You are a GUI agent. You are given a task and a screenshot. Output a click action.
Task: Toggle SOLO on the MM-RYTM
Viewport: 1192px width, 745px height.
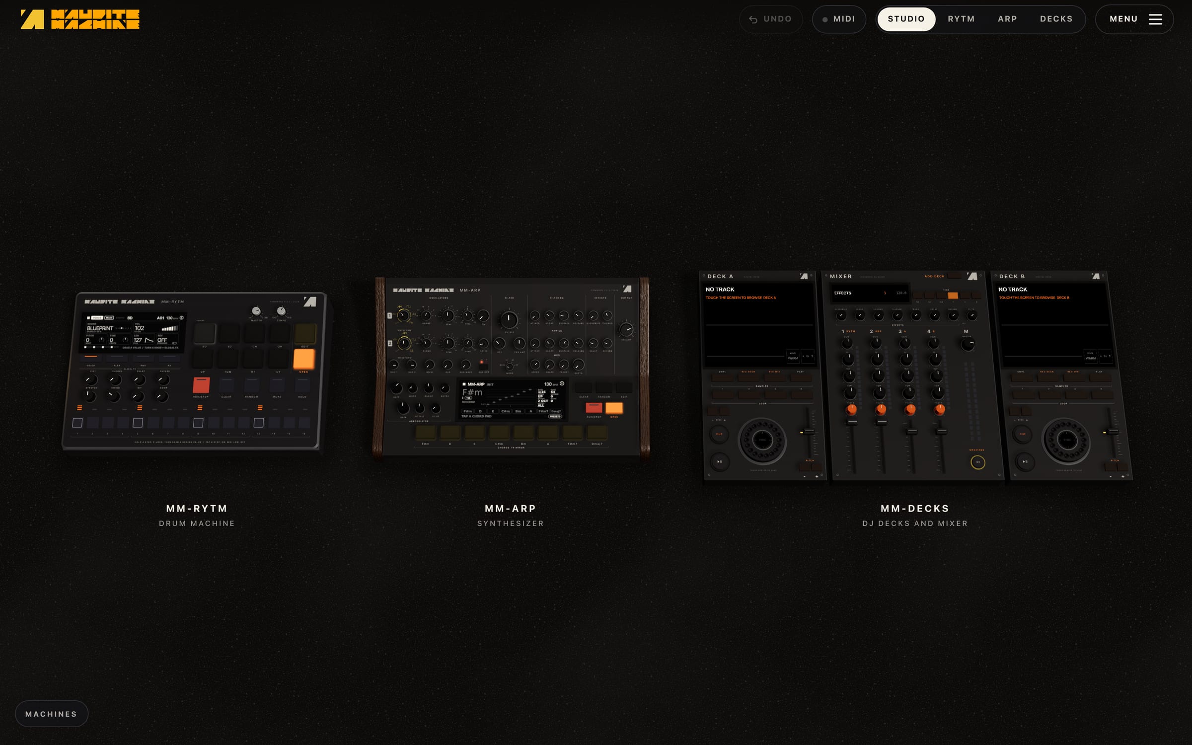pos(302,385)
